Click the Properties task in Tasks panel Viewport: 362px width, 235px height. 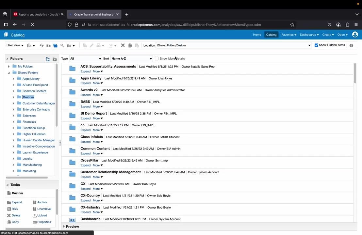click(42, 222)
